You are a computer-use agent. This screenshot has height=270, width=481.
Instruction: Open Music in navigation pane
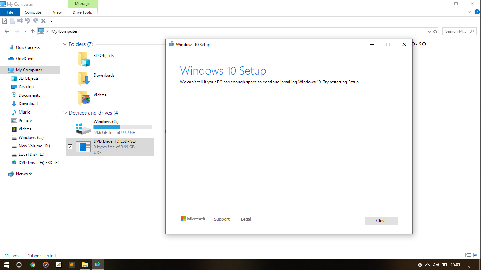pyautogui.click(x=24, y=112)
